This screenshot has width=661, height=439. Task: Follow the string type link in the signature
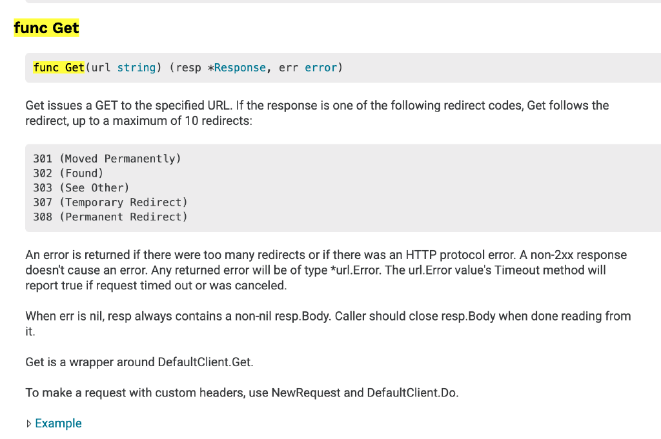(136, 67)
